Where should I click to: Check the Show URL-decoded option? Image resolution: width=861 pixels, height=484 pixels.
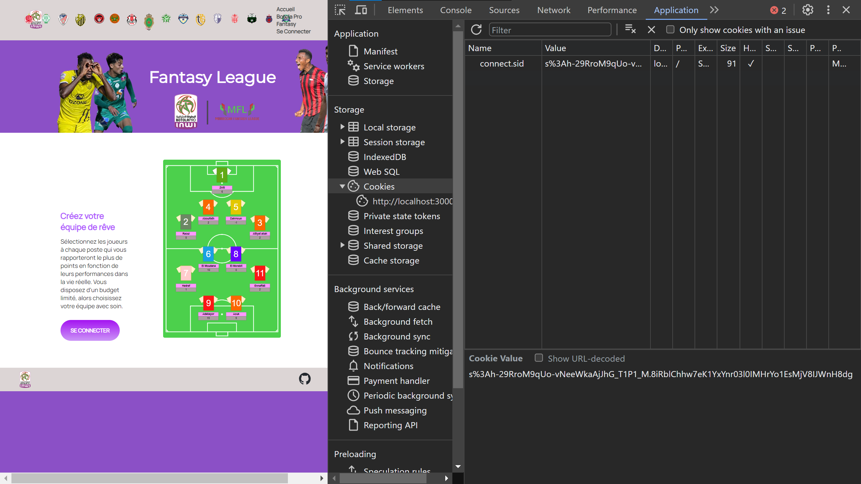point(539,358)
